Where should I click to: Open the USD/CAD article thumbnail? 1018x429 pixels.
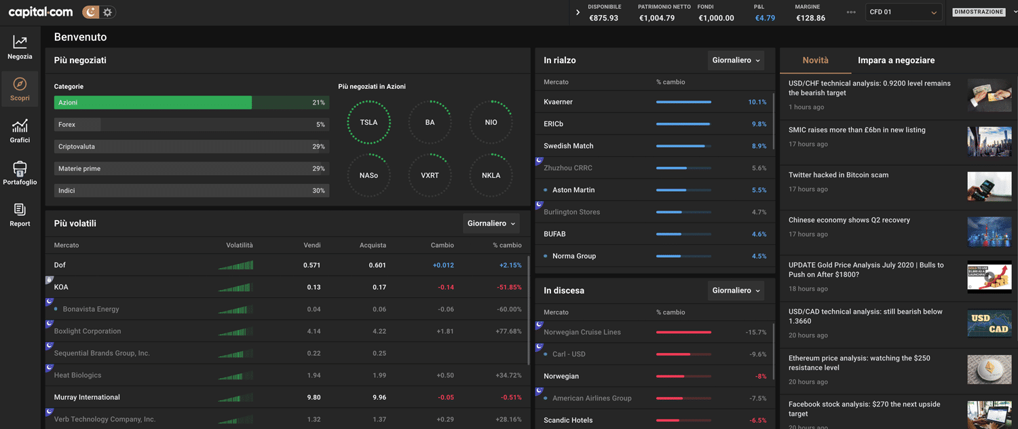(989, 323)
